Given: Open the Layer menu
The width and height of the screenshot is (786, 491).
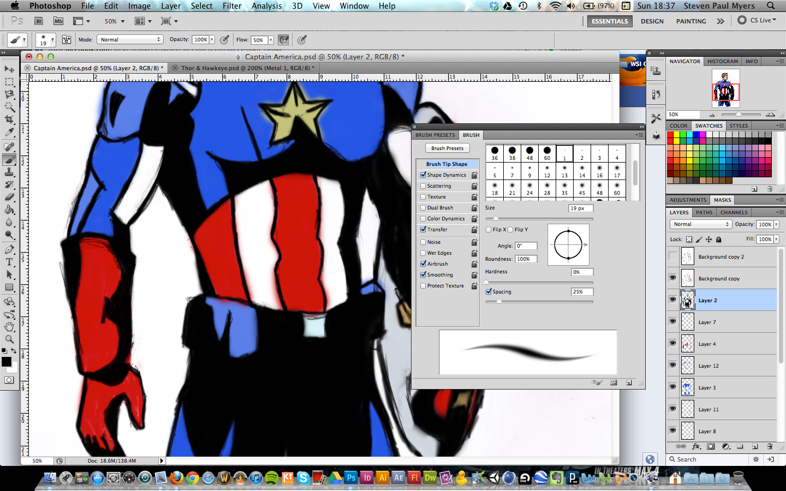Looking at the screenshot, I should coord(170,5).
